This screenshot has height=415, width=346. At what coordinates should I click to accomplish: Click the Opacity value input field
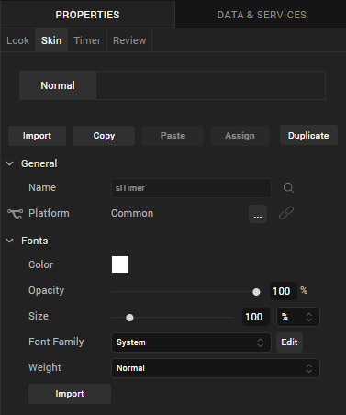tap(284, 291)
